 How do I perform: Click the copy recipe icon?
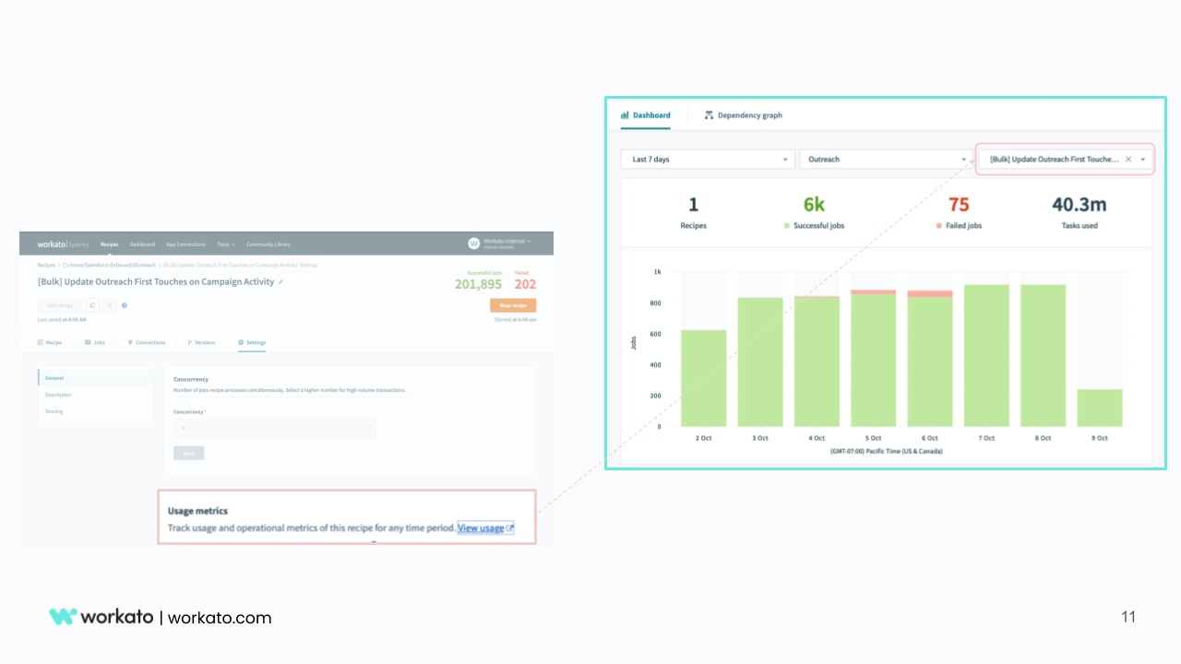91,305
